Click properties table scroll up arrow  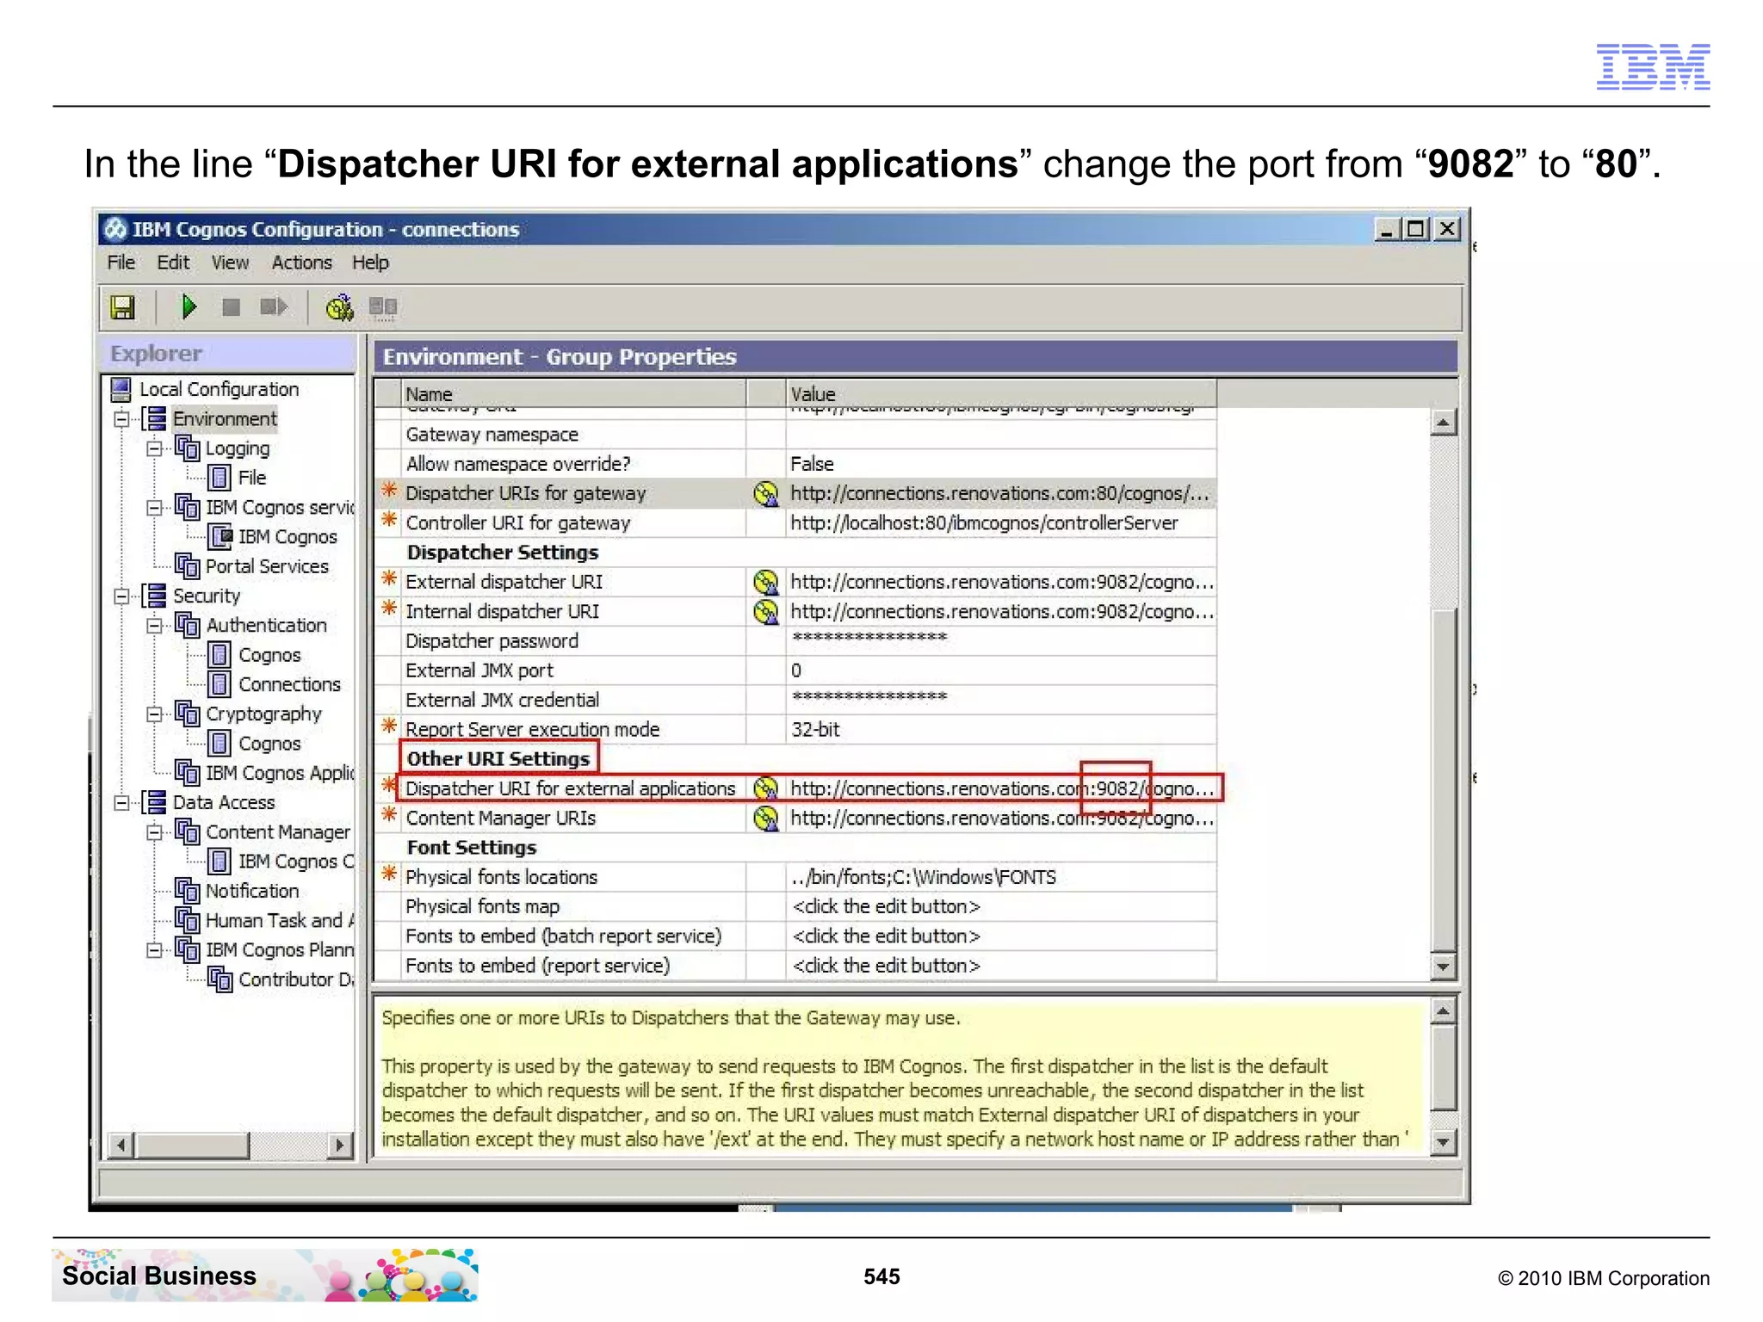point(1444,423)
